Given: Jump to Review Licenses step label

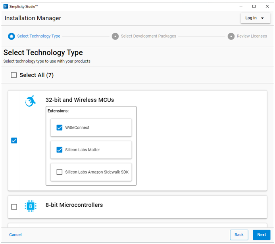Looking at the screenshot, I should point(252,36).
